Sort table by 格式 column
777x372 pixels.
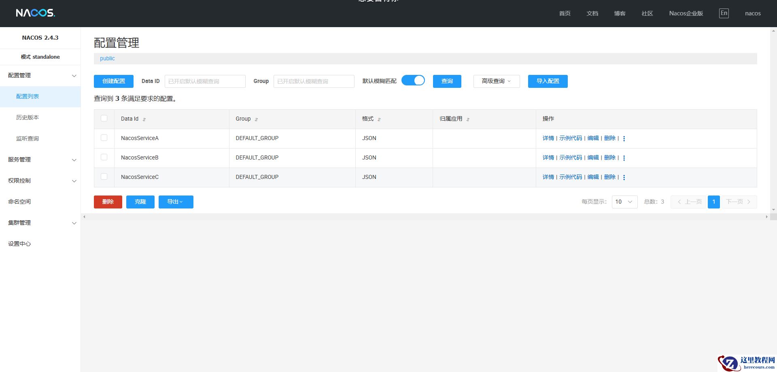click(379, 119)
